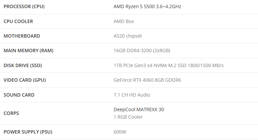Click the DISK DRIVE (SSD) label
Image resolution: width=258 pixels, height=140 pixels.
(x=23, y=65)
